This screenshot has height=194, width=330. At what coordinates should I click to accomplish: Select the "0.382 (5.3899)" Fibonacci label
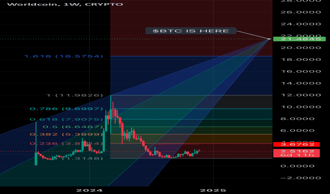click(66, 134)
